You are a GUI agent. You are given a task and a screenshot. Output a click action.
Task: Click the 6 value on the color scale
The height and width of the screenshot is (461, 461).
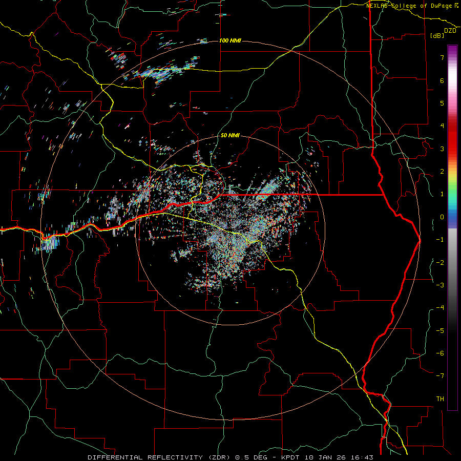[x=442, y=80]
